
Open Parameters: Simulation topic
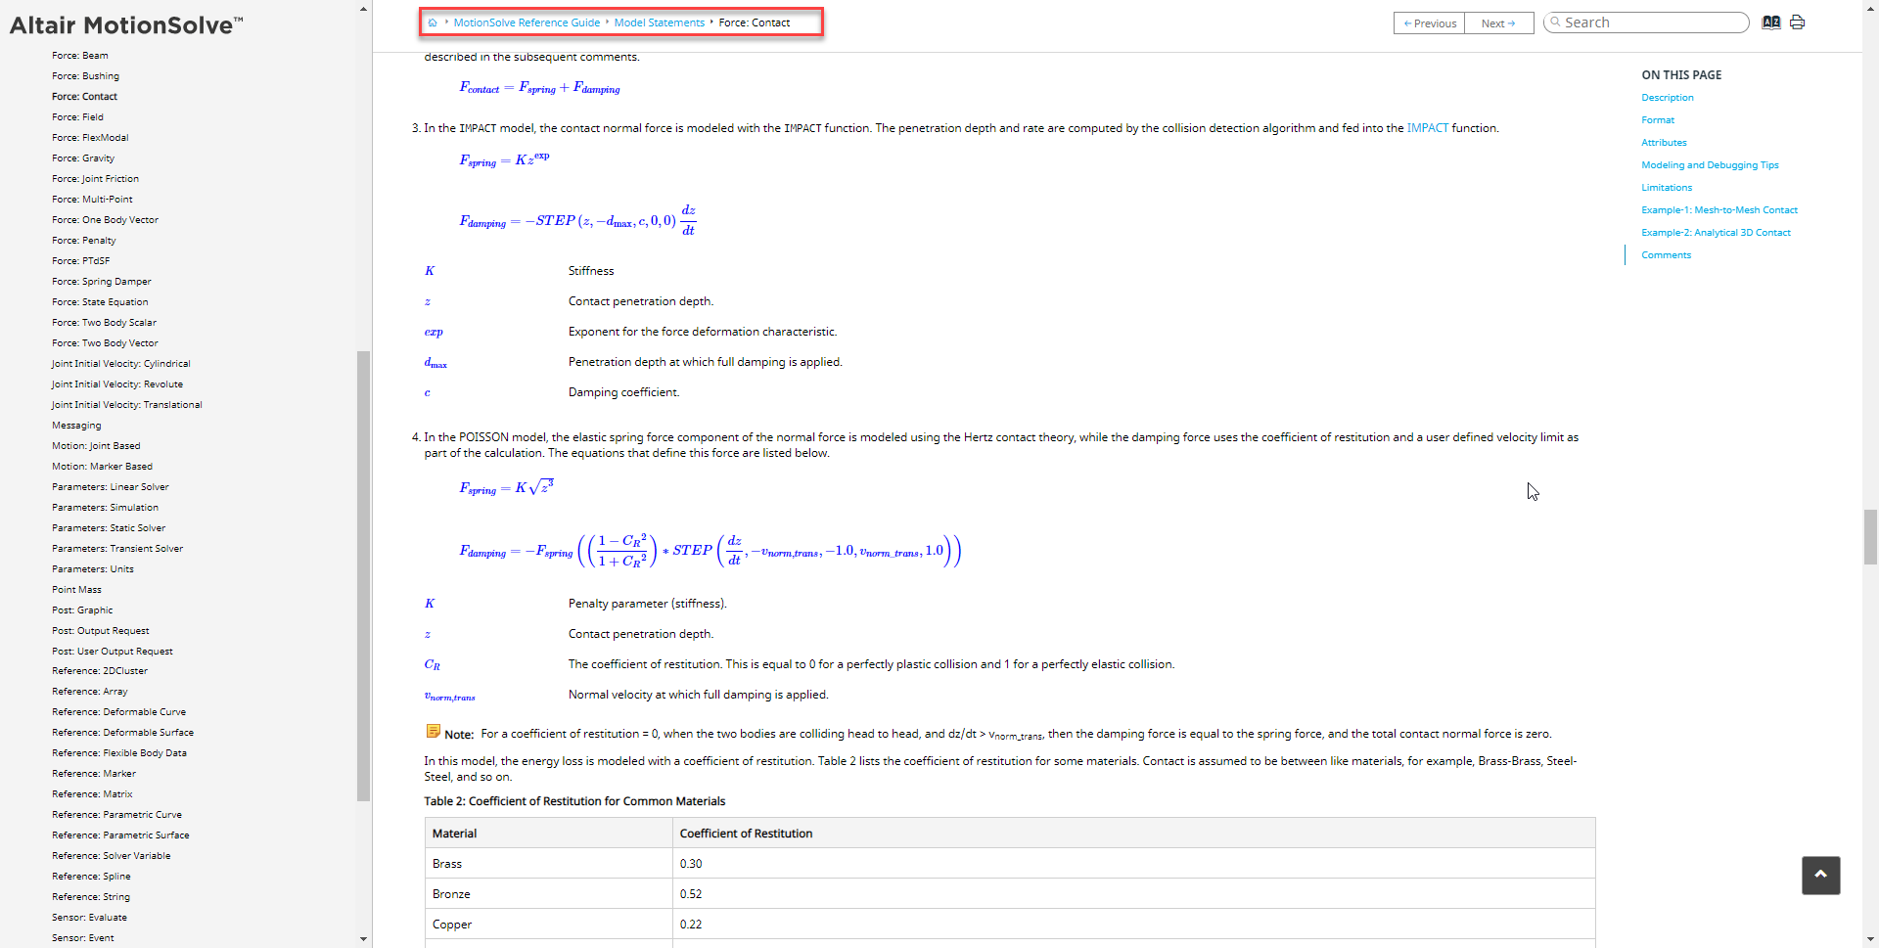pos(105,508)
